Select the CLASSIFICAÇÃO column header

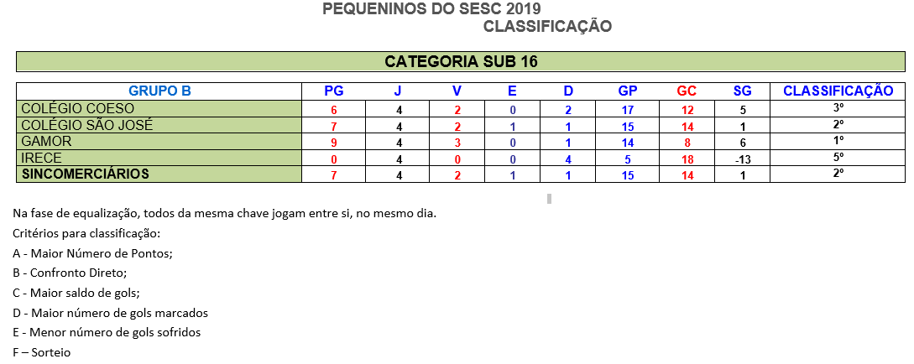click(838, 91)
